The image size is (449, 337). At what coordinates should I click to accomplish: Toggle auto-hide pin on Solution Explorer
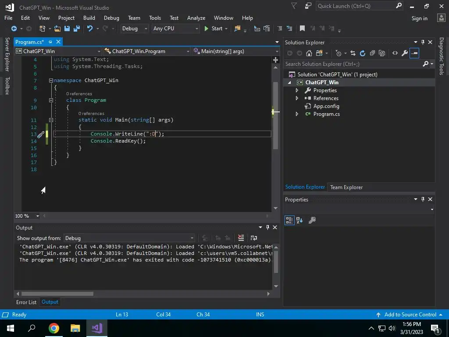423,42
